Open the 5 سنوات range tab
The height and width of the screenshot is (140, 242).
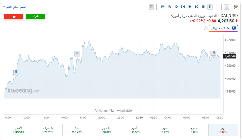pyautogui.click(x=48, y=130)
